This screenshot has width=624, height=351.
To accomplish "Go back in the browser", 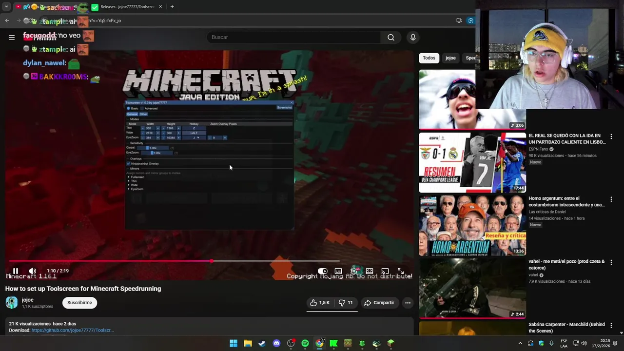I will (x=7, y=20).
